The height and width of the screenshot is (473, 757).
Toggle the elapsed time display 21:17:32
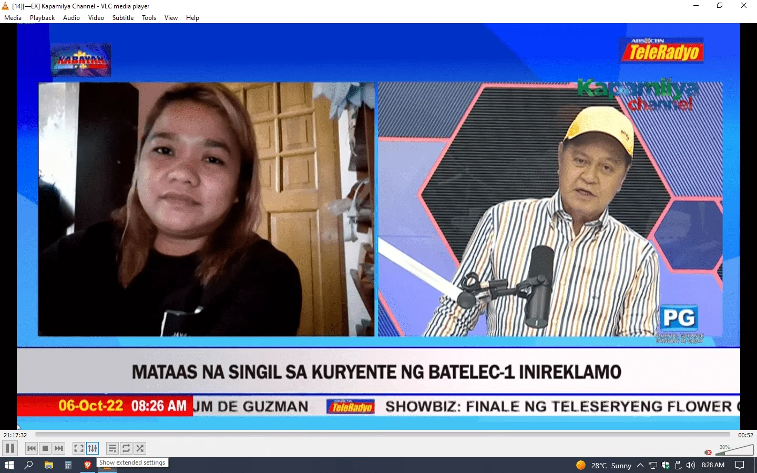click(x=15, y=435)
